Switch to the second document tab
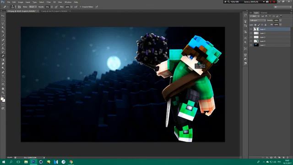Screen dimensions: 293x165 (55, 11)
